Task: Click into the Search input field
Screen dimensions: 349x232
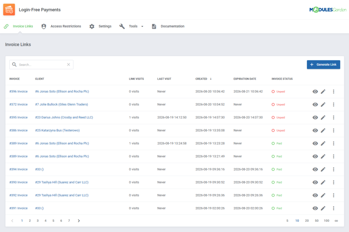Action: tap(42, 65)
